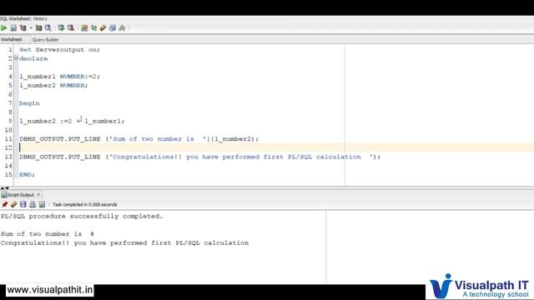534x300 pixels.
Task: Close the Script Output tab
Action: 38,194
